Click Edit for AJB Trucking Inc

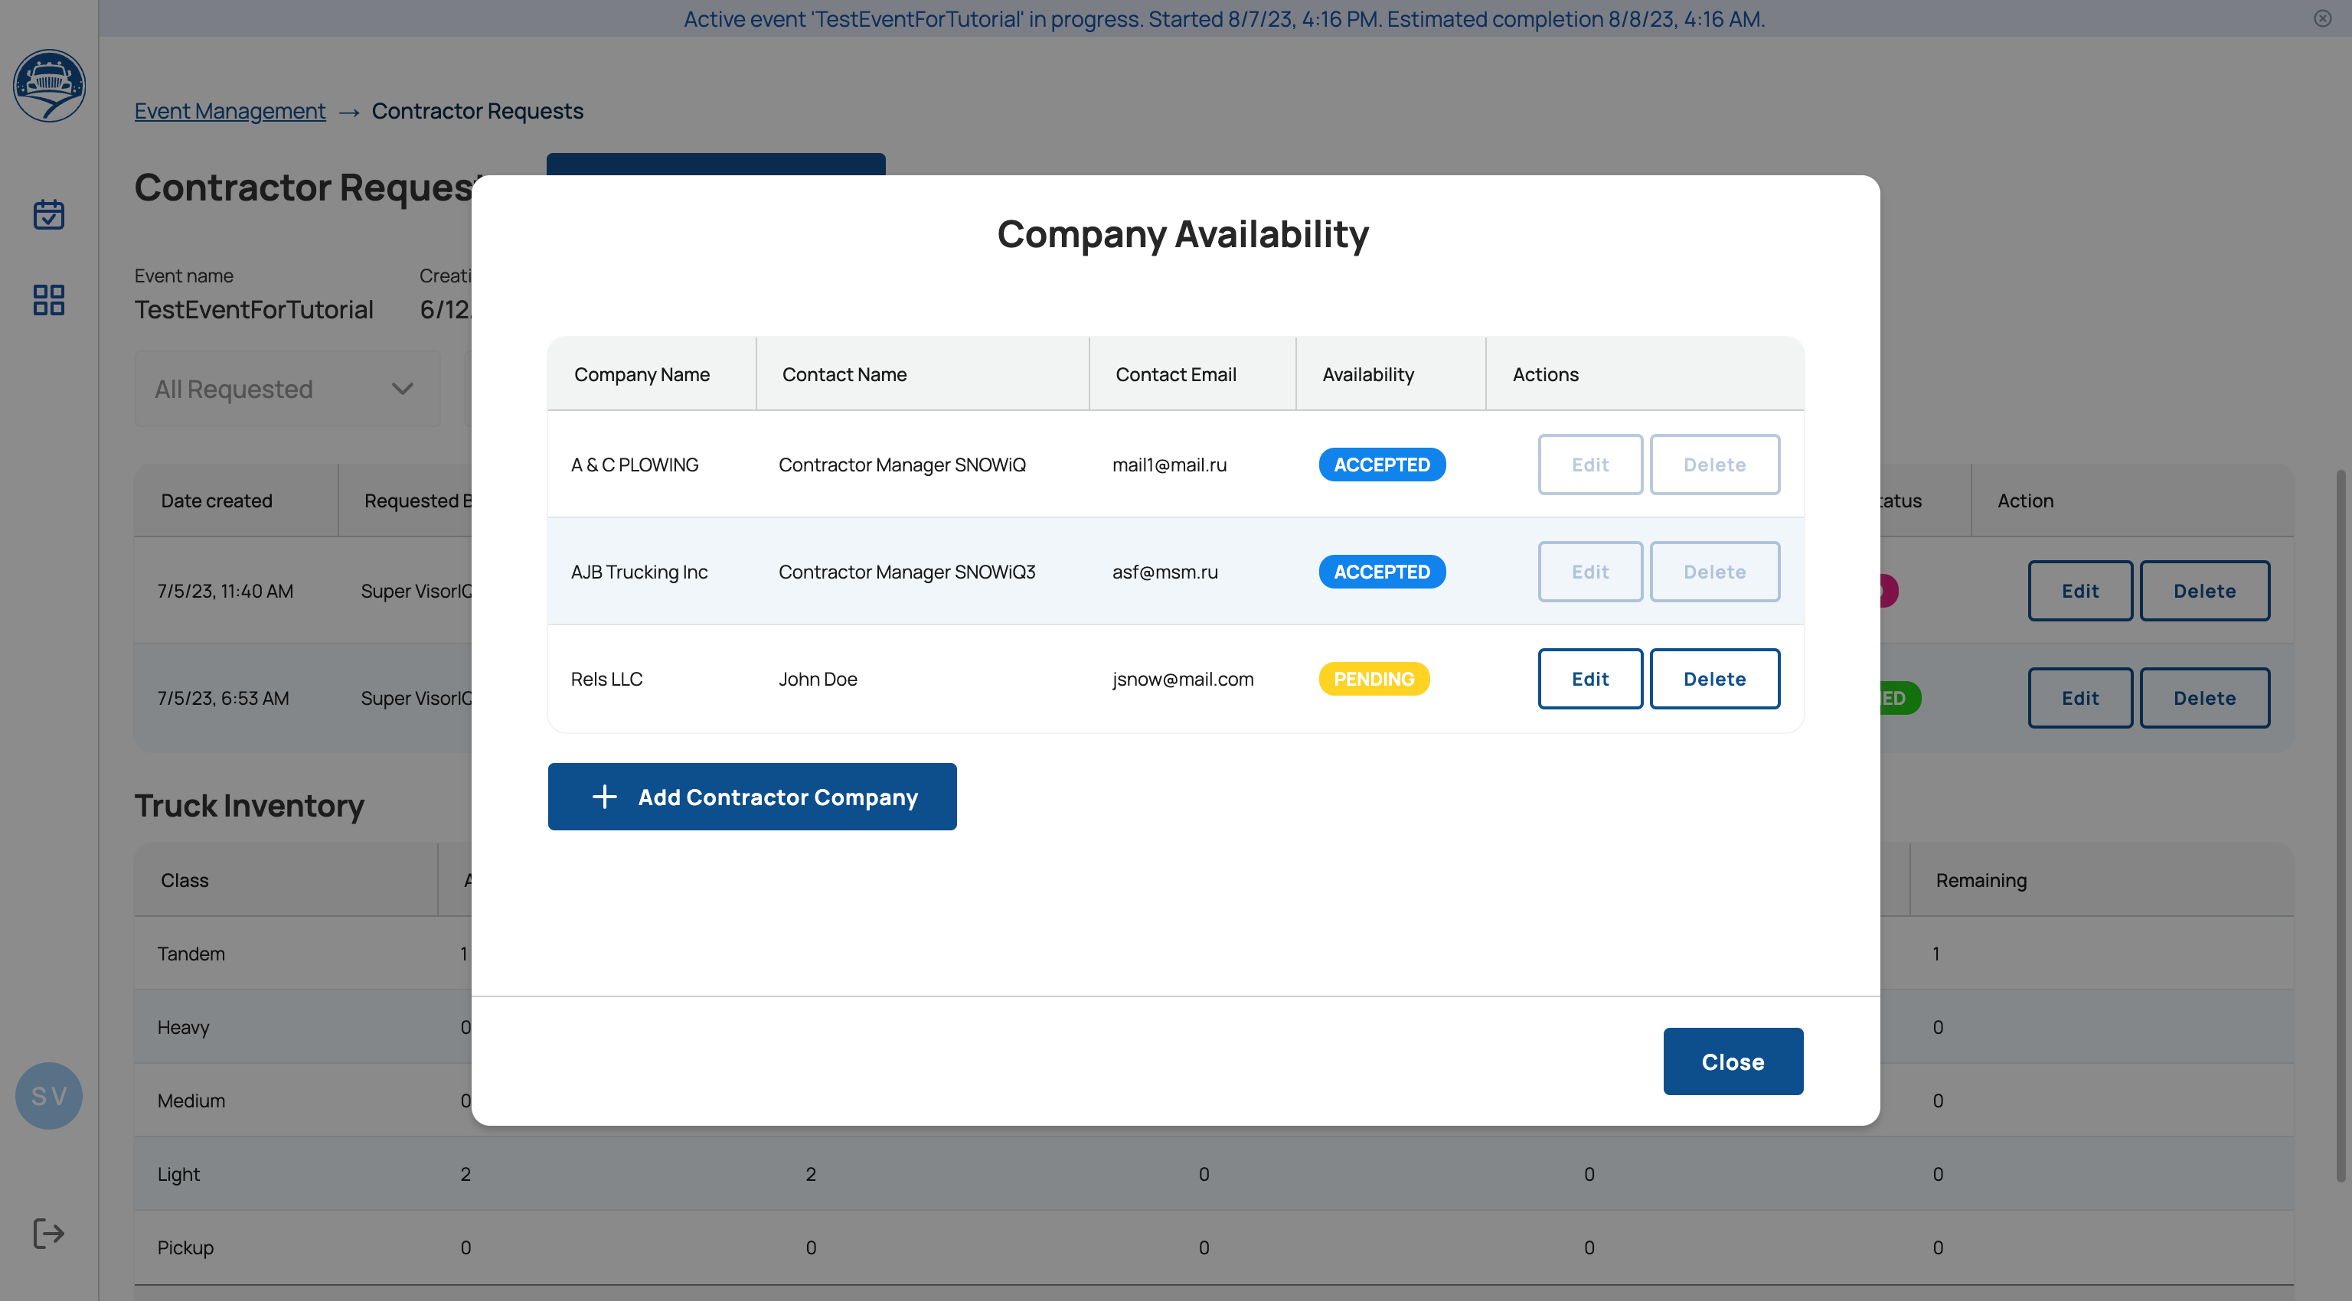(x=1589, y=572)
